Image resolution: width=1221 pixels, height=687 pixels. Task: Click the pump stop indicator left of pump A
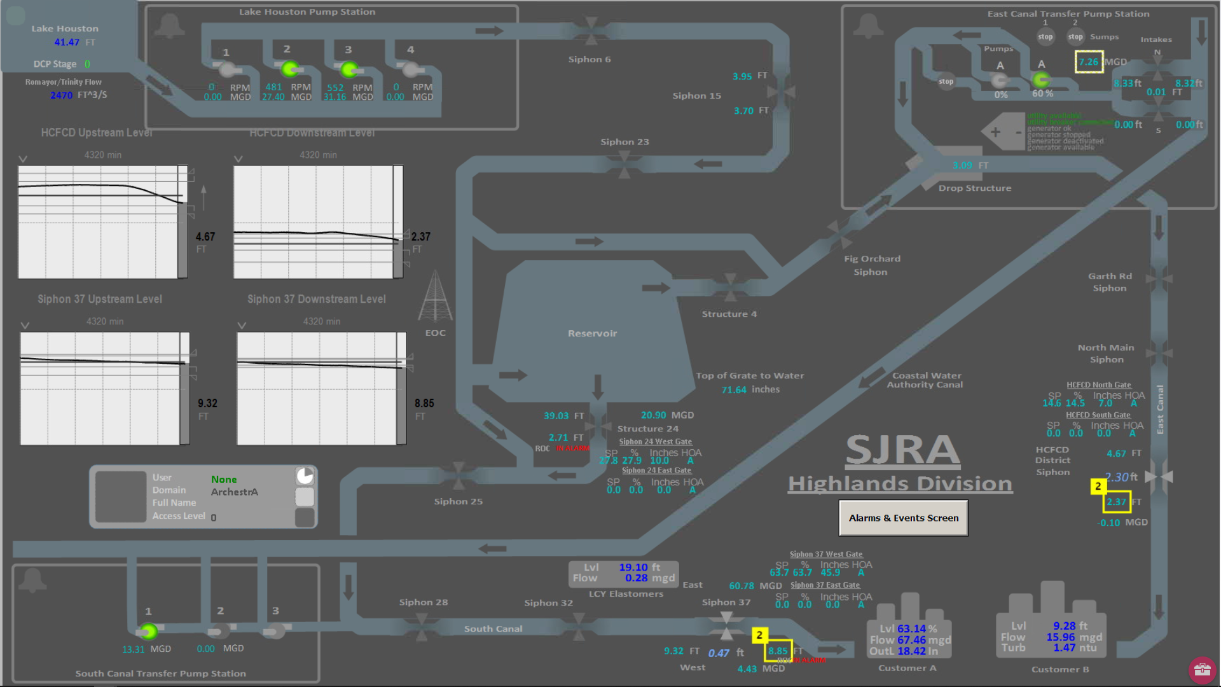point(946,81)
